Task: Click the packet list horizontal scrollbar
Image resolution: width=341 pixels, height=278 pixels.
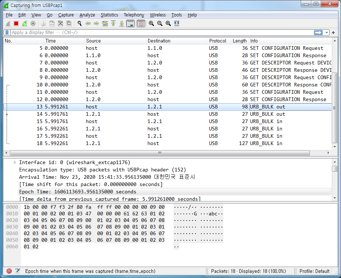Action: [160, 153]
